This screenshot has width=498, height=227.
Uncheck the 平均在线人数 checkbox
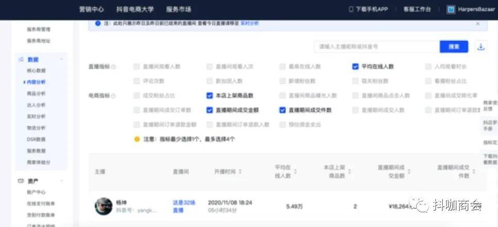[355, 67]
